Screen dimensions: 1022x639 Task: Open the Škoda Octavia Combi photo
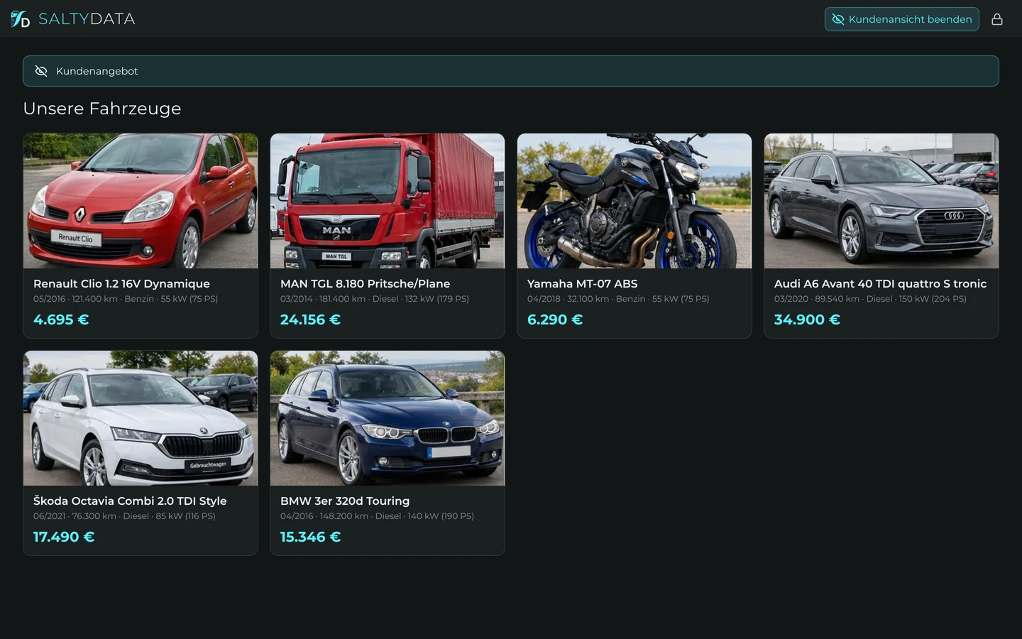(x=141, y=418)
